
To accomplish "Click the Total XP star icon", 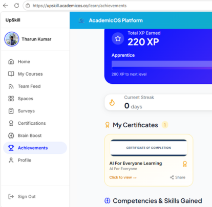I will pyautogui.click(x=118, y=39).
